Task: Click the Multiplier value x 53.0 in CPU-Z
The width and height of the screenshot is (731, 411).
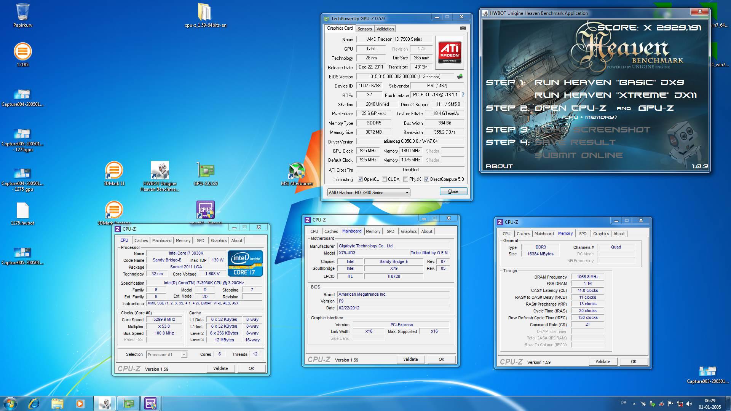Action: 164,327
